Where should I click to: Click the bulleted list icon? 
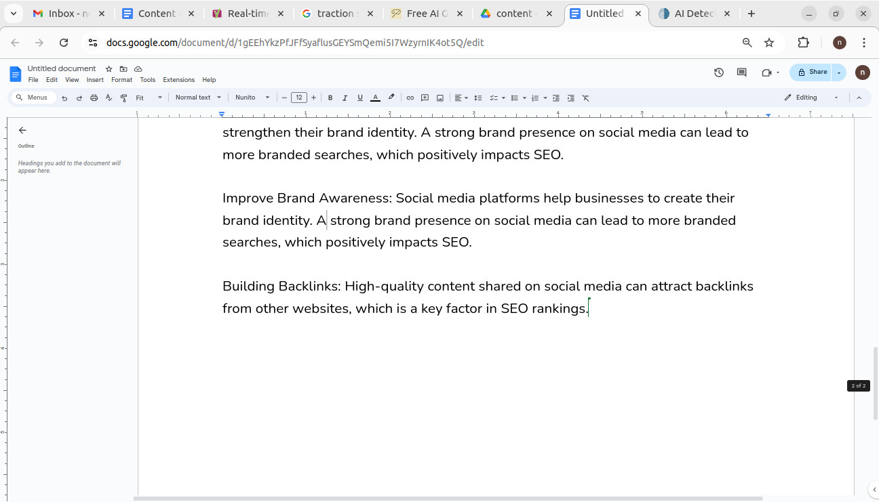click(x=515, y=98)
